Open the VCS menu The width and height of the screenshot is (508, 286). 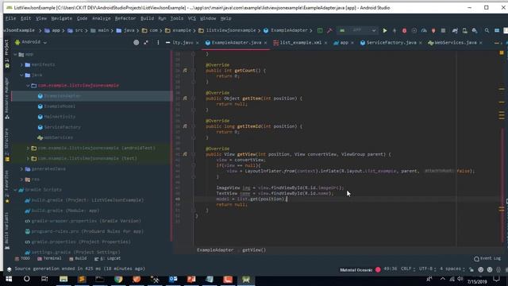192,18
